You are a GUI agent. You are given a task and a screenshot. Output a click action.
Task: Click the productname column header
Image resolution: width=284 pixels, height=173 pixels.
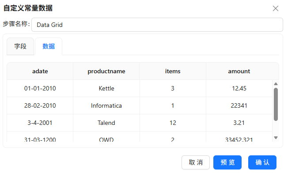(x=106, y=71)
